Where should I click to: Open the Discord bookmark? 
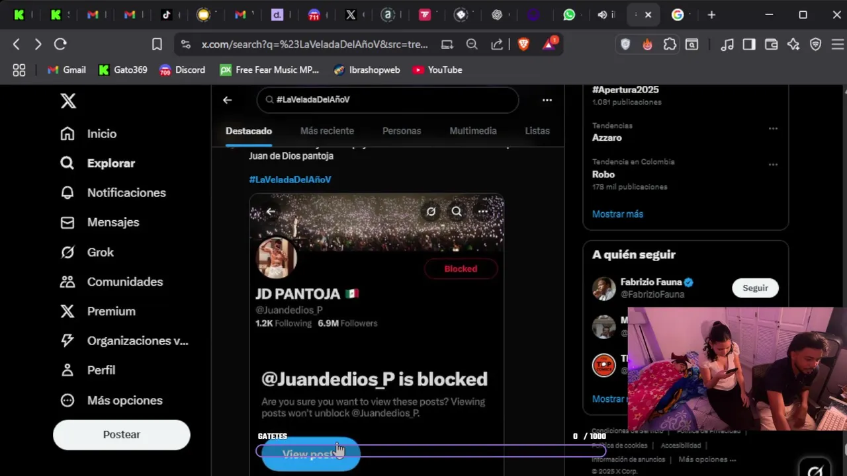[183, 70]
